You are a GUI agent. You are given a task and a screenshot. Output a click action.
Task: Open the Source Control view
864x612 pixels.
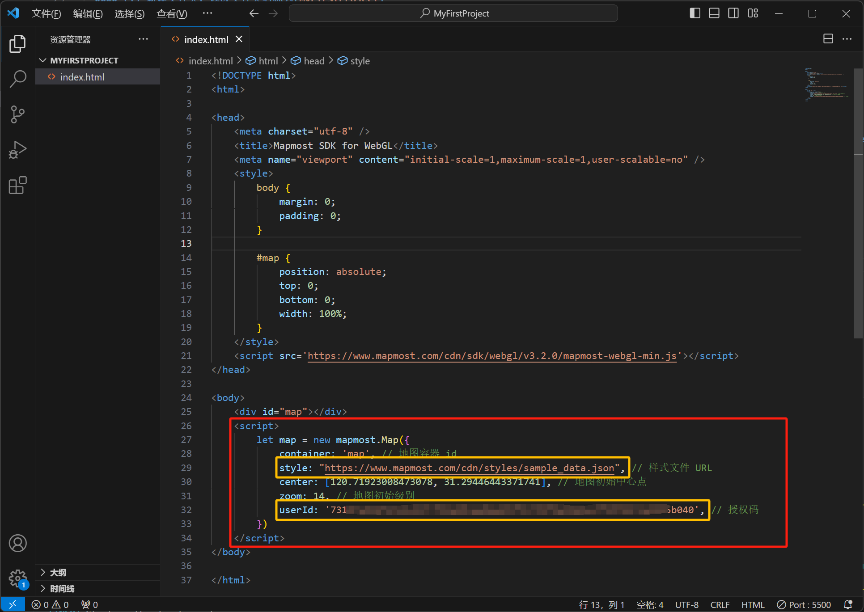[17, 114]
